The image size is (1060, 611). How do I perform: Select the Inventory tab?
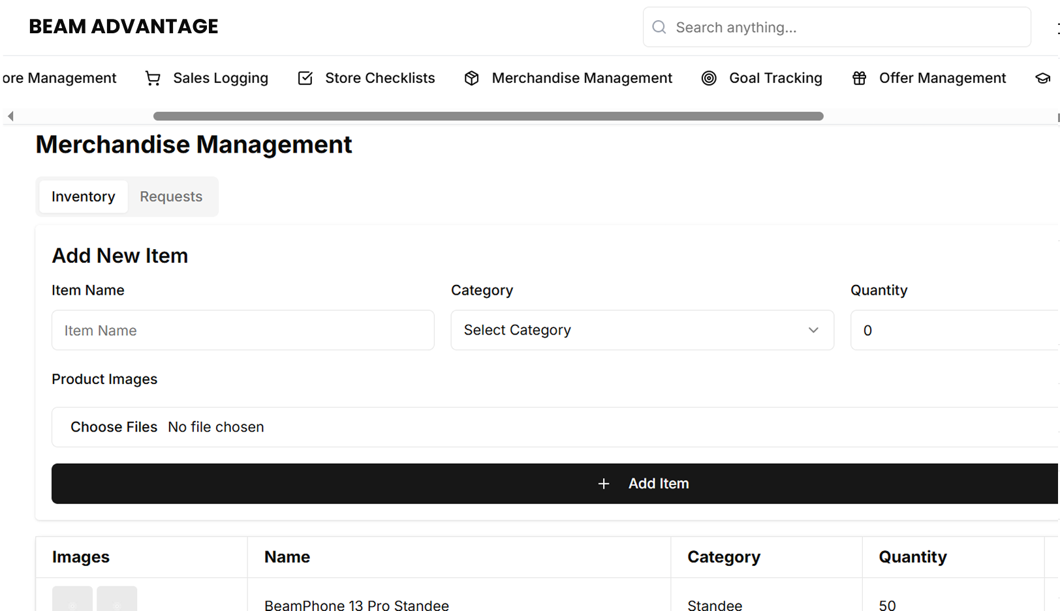pos(83,196)
